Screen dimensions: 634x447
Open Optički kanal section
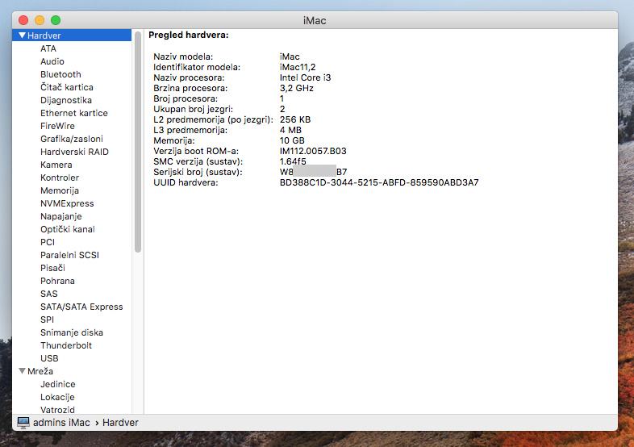(x=68, y=229)
